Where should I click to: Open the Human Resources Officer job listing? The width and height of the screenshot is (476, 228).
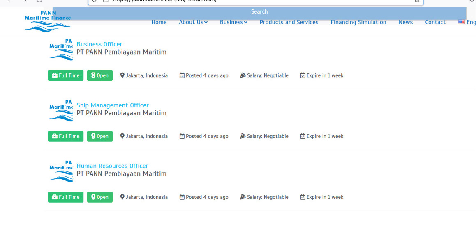point(112,166)
